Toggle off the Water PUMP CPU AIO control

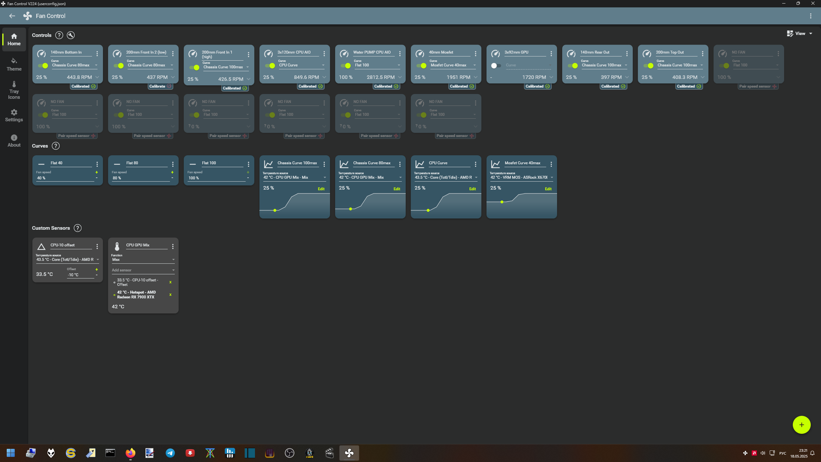point(346,65)
